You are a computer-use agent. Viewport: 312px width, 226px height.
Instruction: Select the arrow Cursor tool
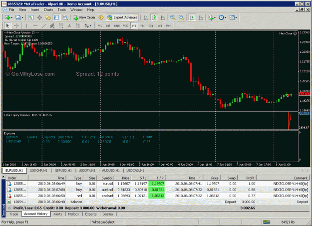click(x=7, y=25)
